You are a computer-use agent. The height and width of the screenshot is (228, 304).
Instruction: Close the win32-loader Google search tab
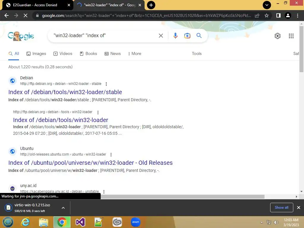(140, 5)
